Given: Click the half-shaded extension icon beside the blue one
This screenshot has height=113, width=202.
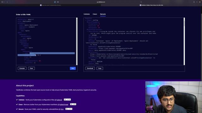Looking at the screenshot, I should coord(58,2).
